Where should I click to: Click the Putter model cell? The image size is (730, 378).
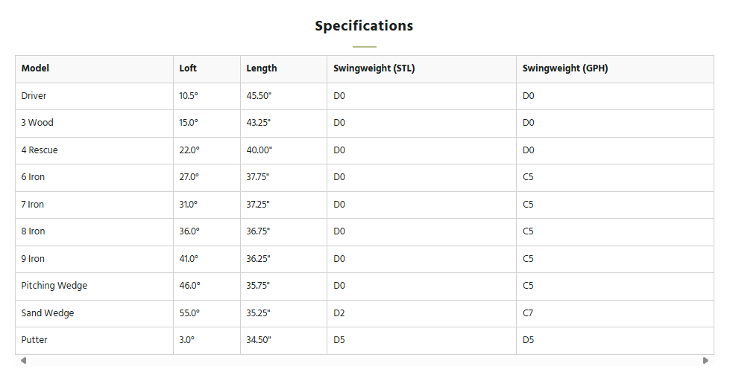(x=95, y=340)
